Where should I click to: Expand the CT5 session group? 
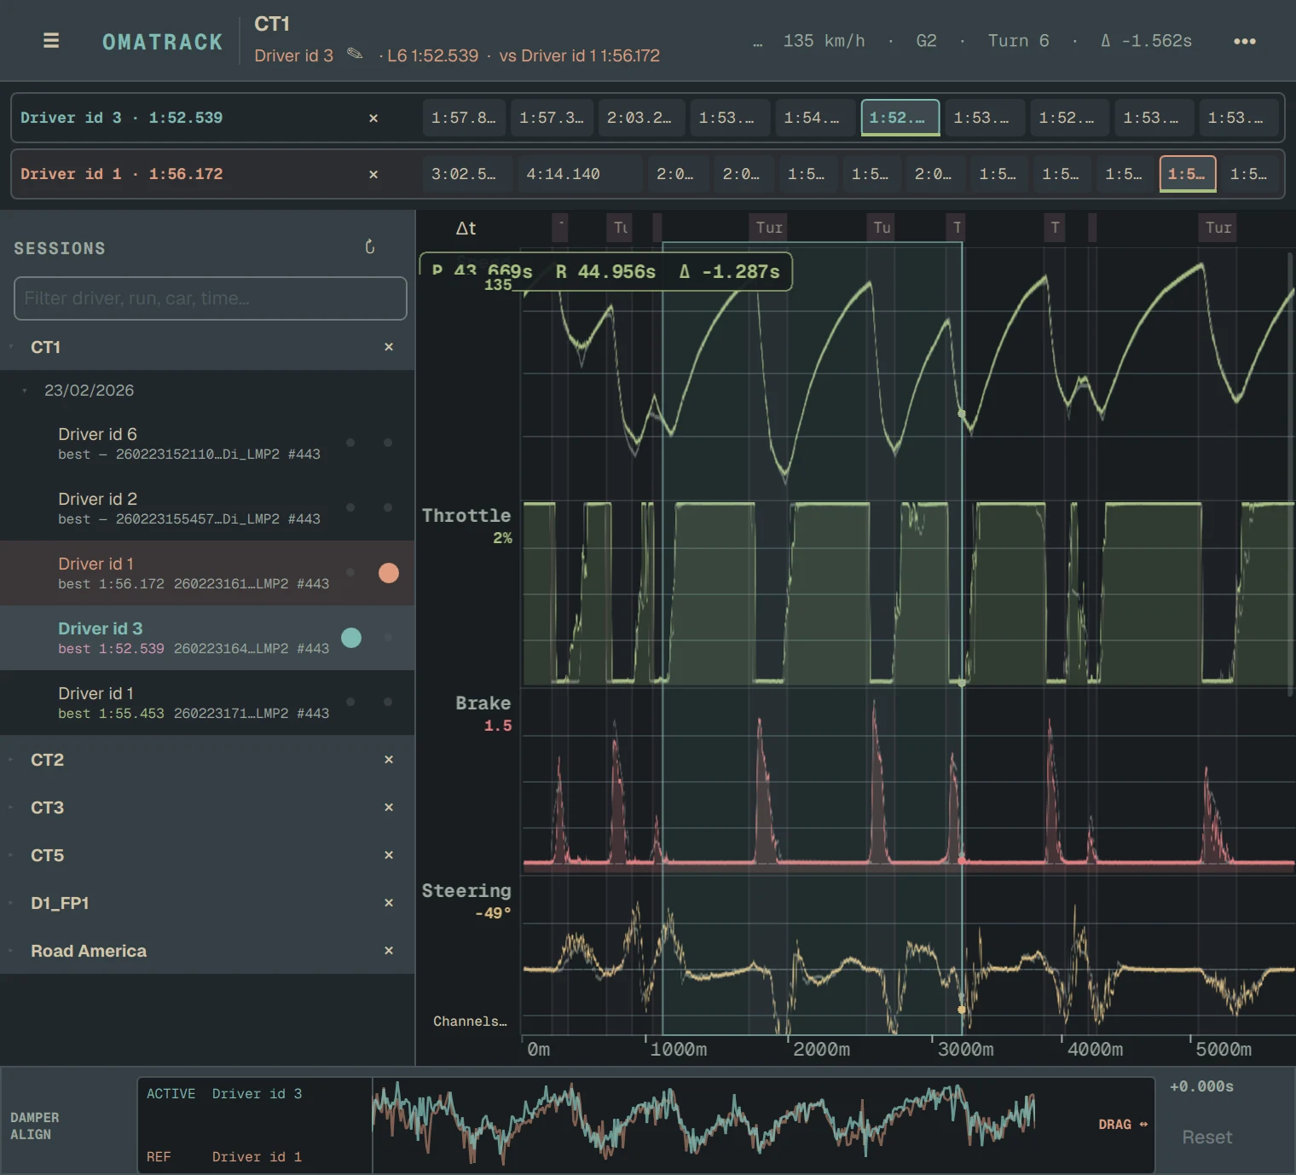point(11,855)
